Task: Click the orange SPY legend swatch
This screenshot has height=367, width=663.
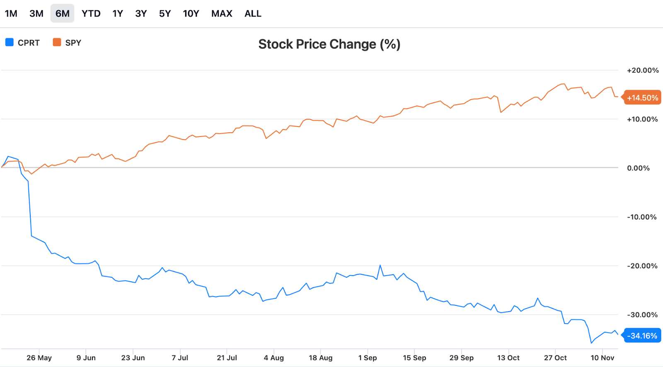Action: point(57,42)
